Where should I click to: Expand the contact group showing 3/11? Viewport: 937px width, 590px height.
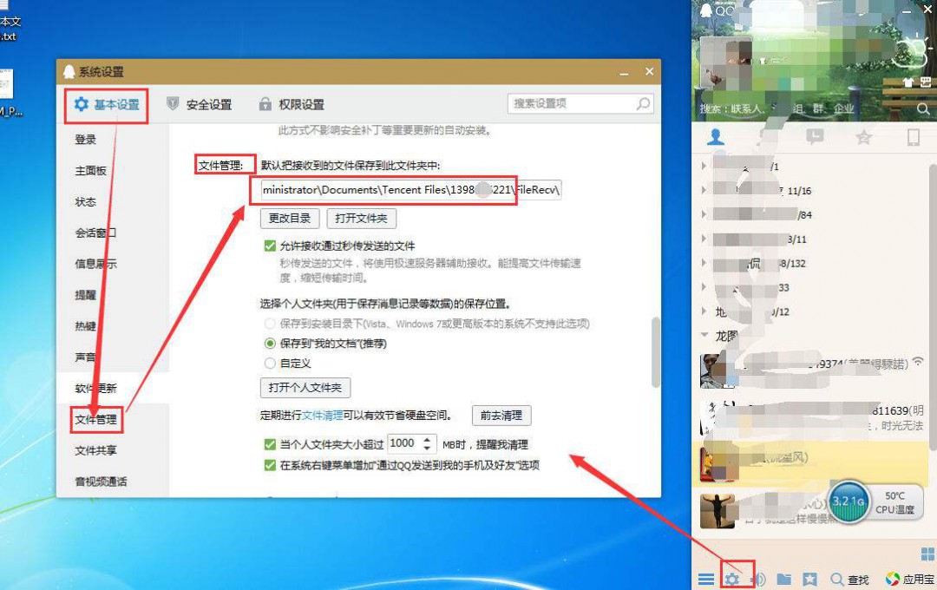coord(704,239)
